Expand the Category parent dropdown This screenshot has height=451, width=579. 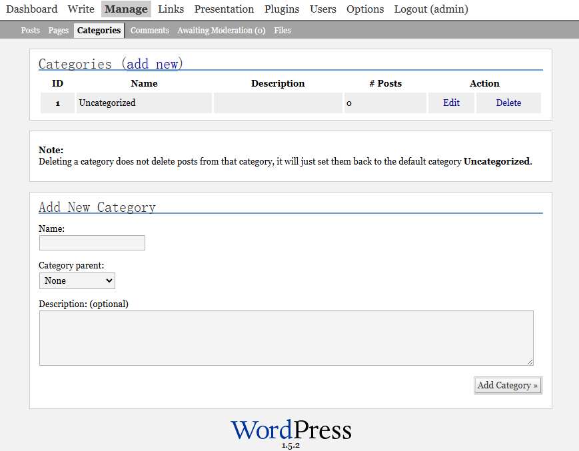(x=77, y=281)
